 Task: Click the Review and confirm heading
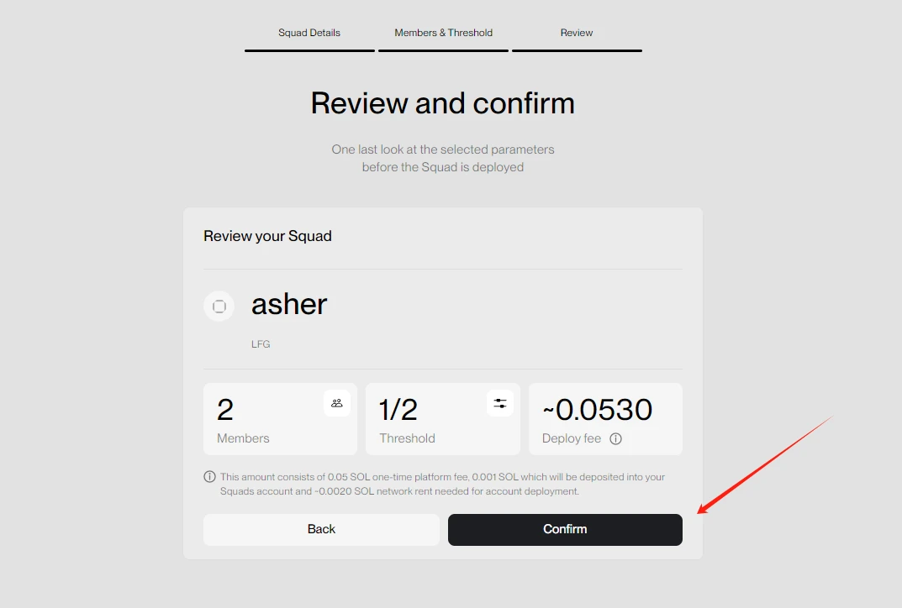443,103
